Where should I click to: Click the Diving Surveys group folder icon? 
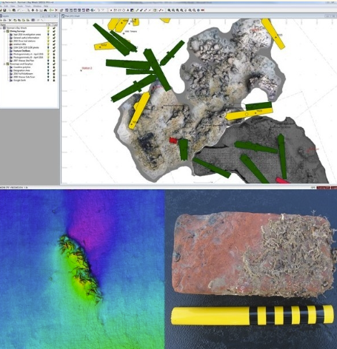7,31
